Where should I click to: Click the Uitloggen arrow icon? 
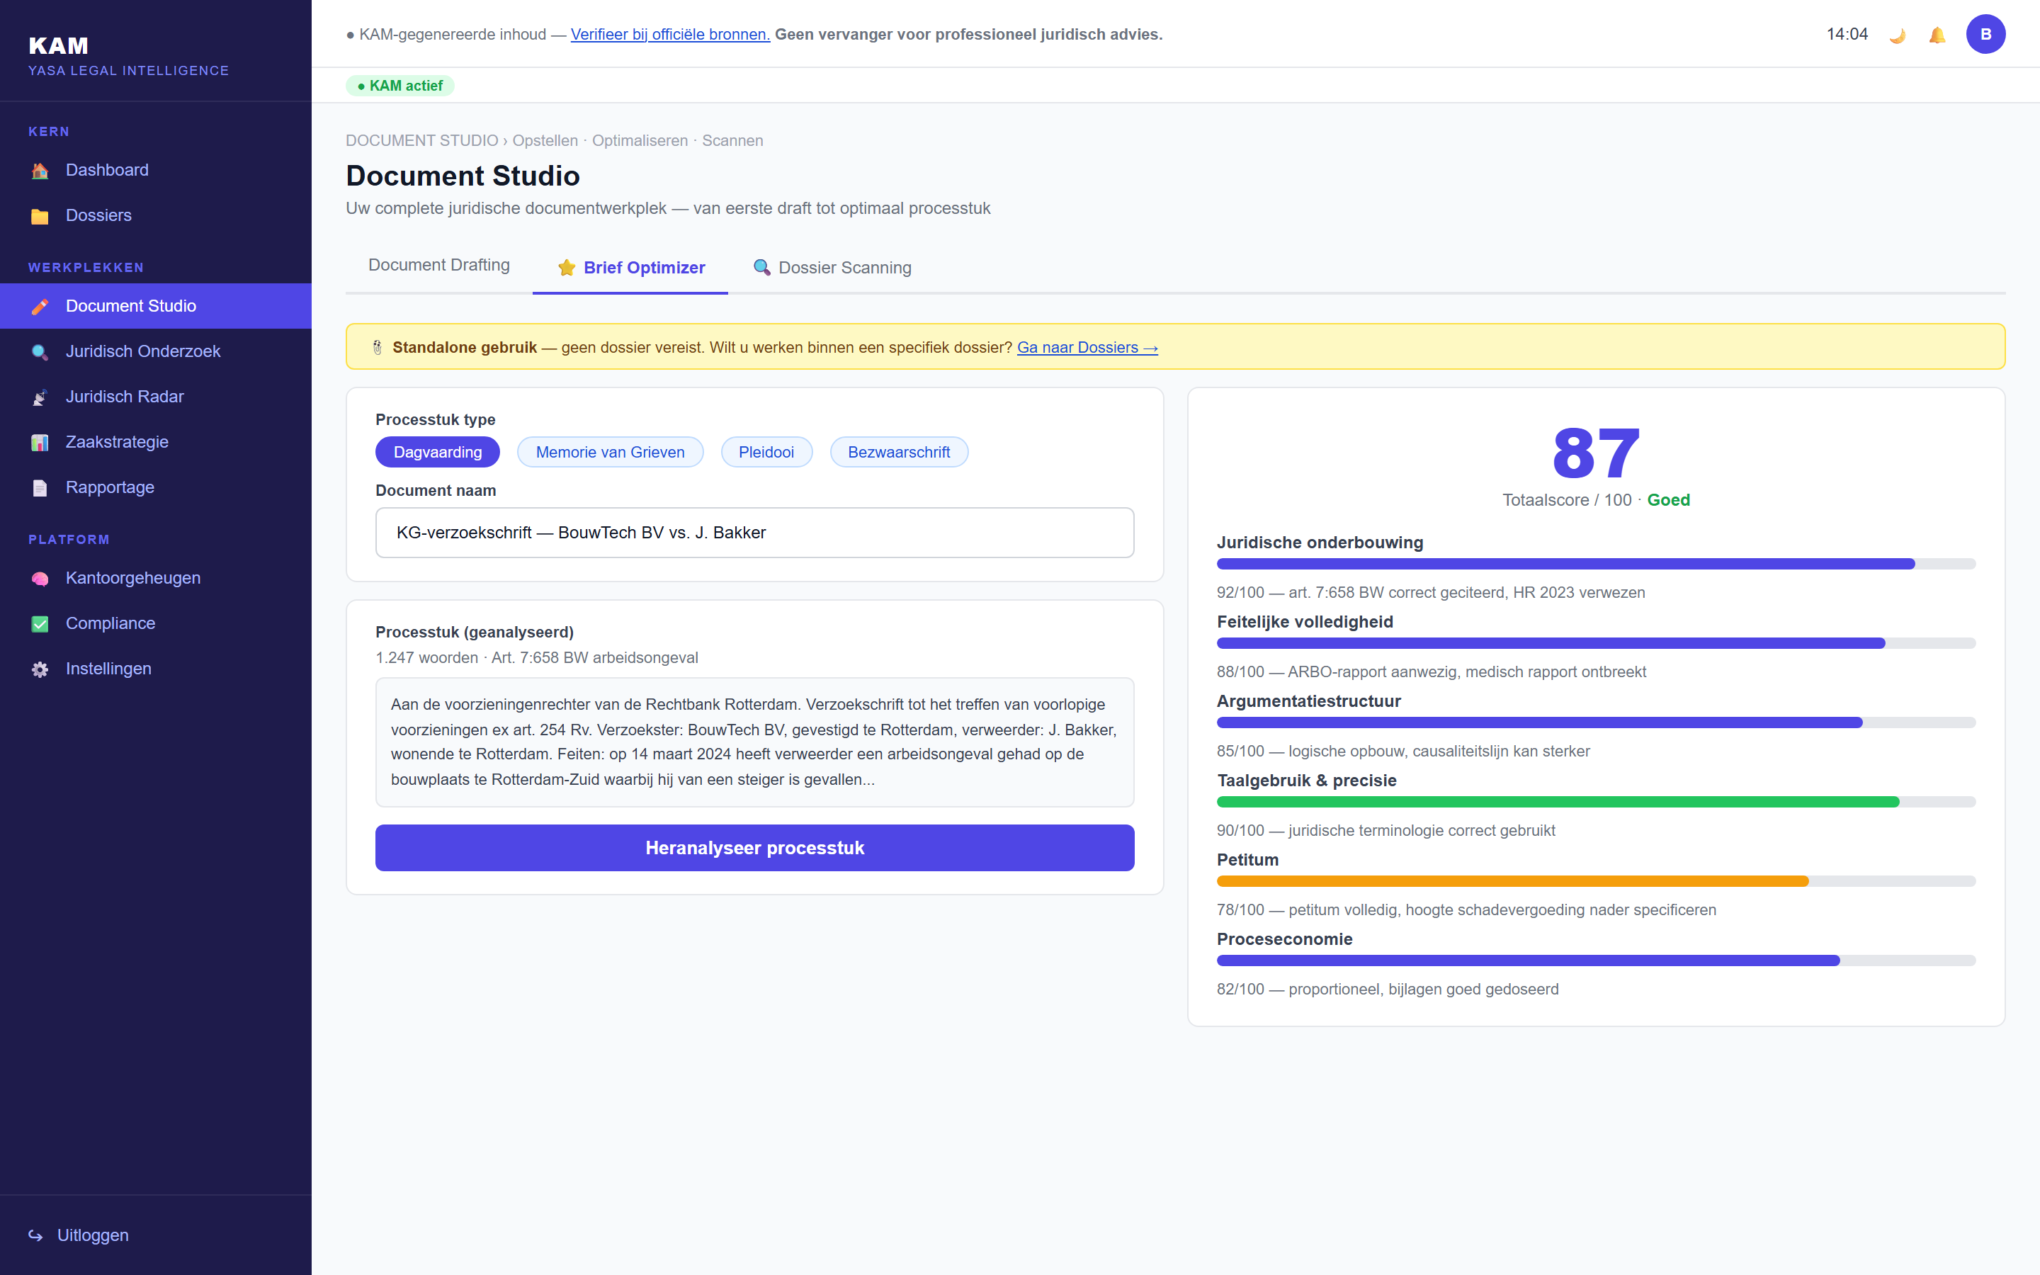pyautogui.click(x=35, y=1235)
